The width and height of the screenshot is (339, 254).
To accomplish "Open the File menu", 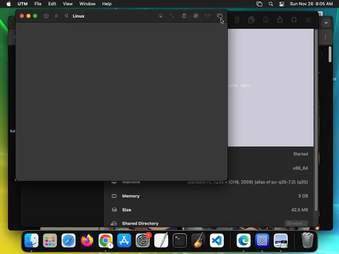I will (x=38, y=4).
